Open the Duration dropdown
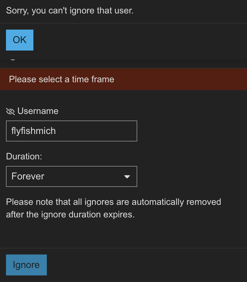The width and height of the screenshot is (247, 282). [x=71, y=176]
